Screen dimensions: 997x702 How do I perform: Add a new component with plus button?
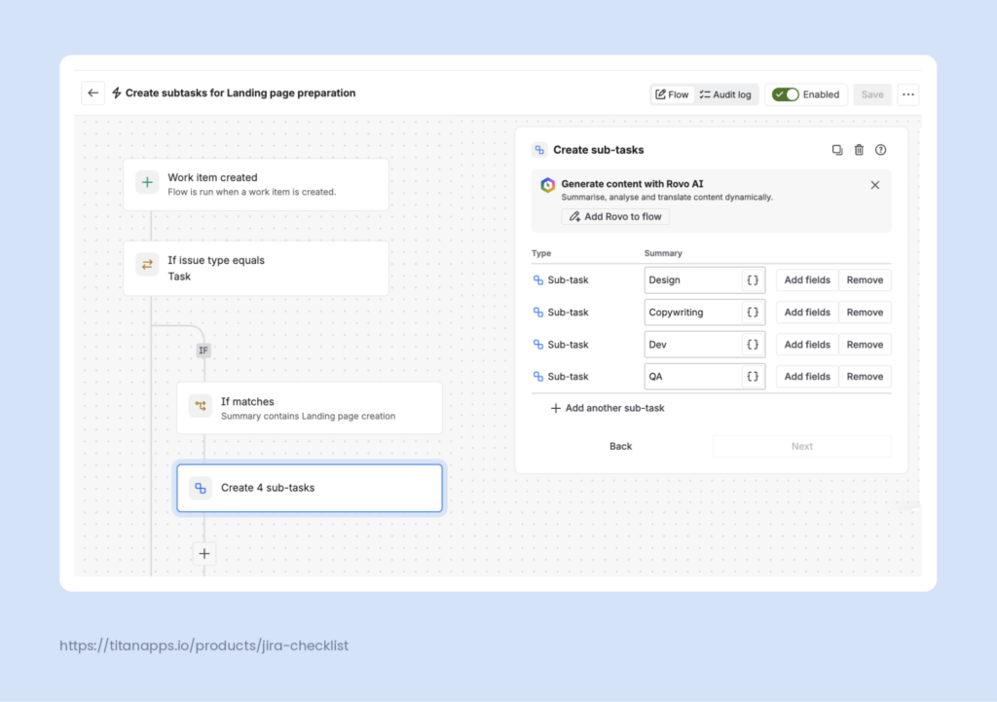point(204,554)
